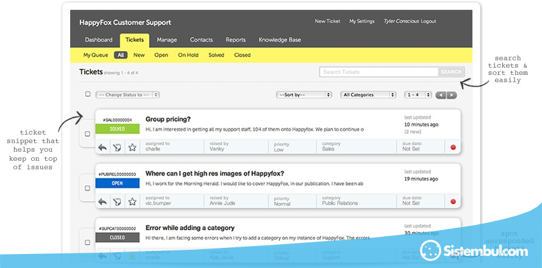
Task: Star the high res images ticket
Action: tap(132, 202)
